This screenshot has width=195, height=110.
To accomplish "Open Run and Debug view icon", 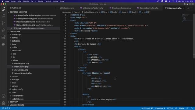I will tap(3, 30).
